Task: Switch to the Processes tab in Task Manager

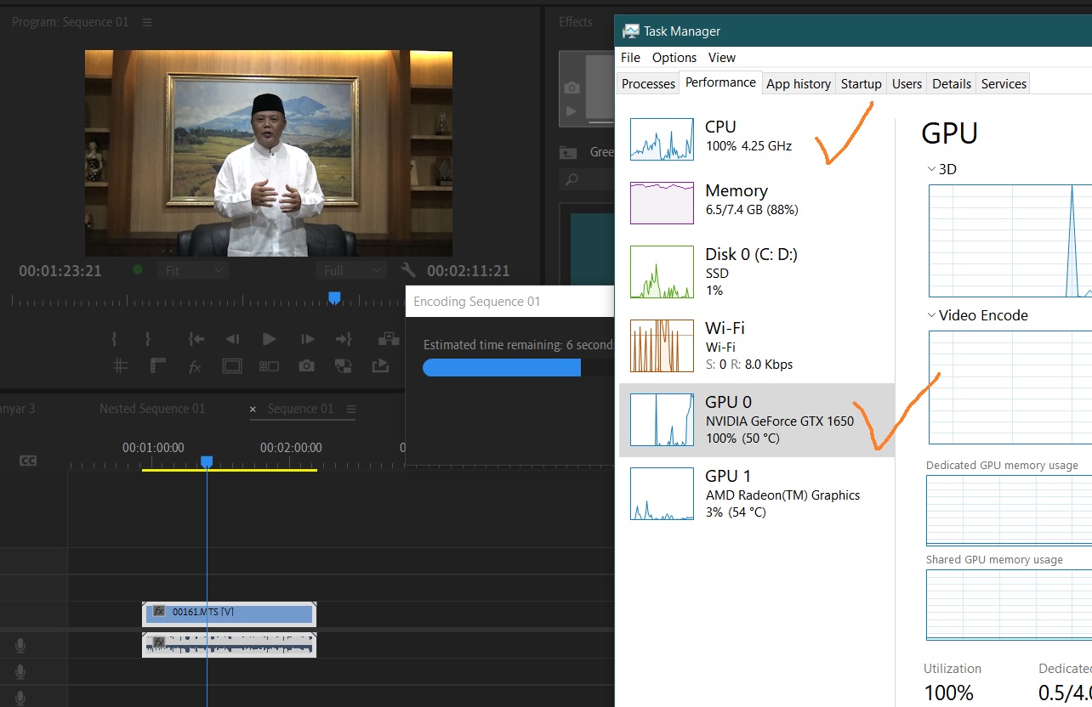Action: (648, 83)
